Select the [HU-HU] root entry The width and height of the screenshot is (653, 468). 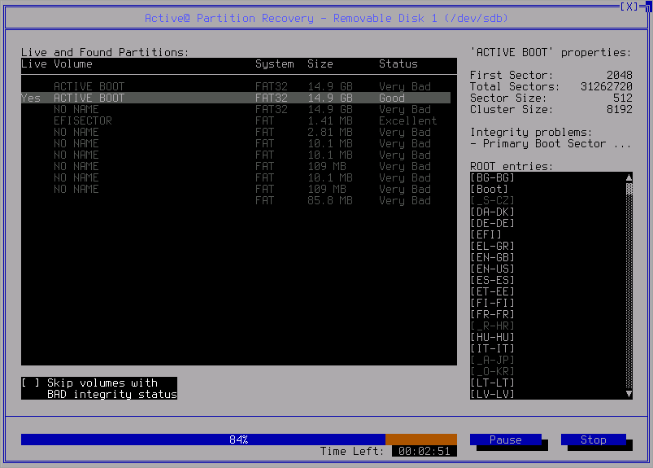(x=492, y=337)
